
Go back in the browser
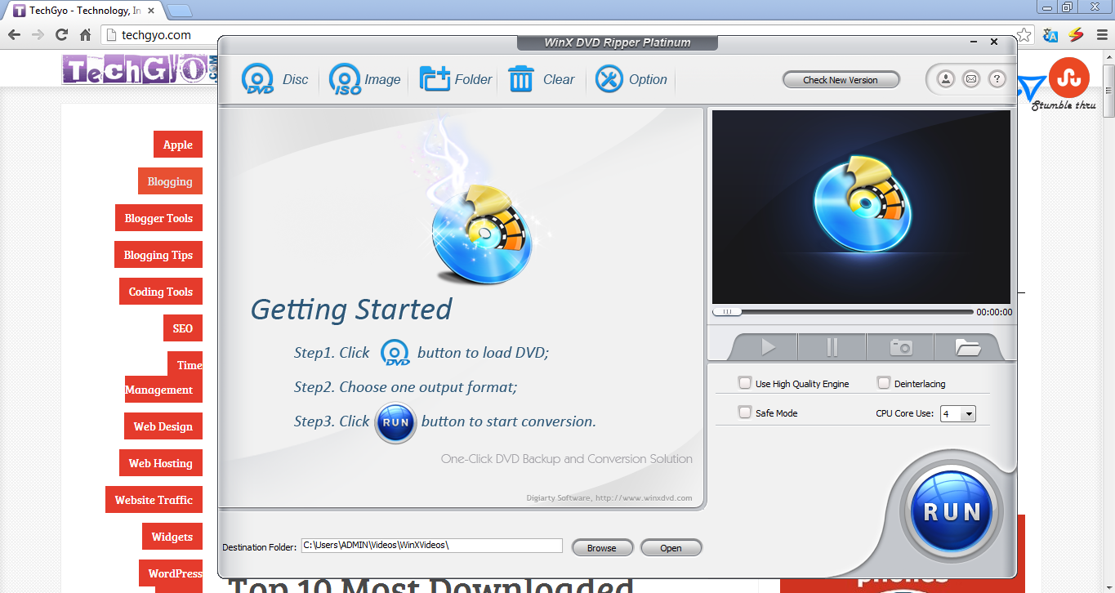pos(14,34)
